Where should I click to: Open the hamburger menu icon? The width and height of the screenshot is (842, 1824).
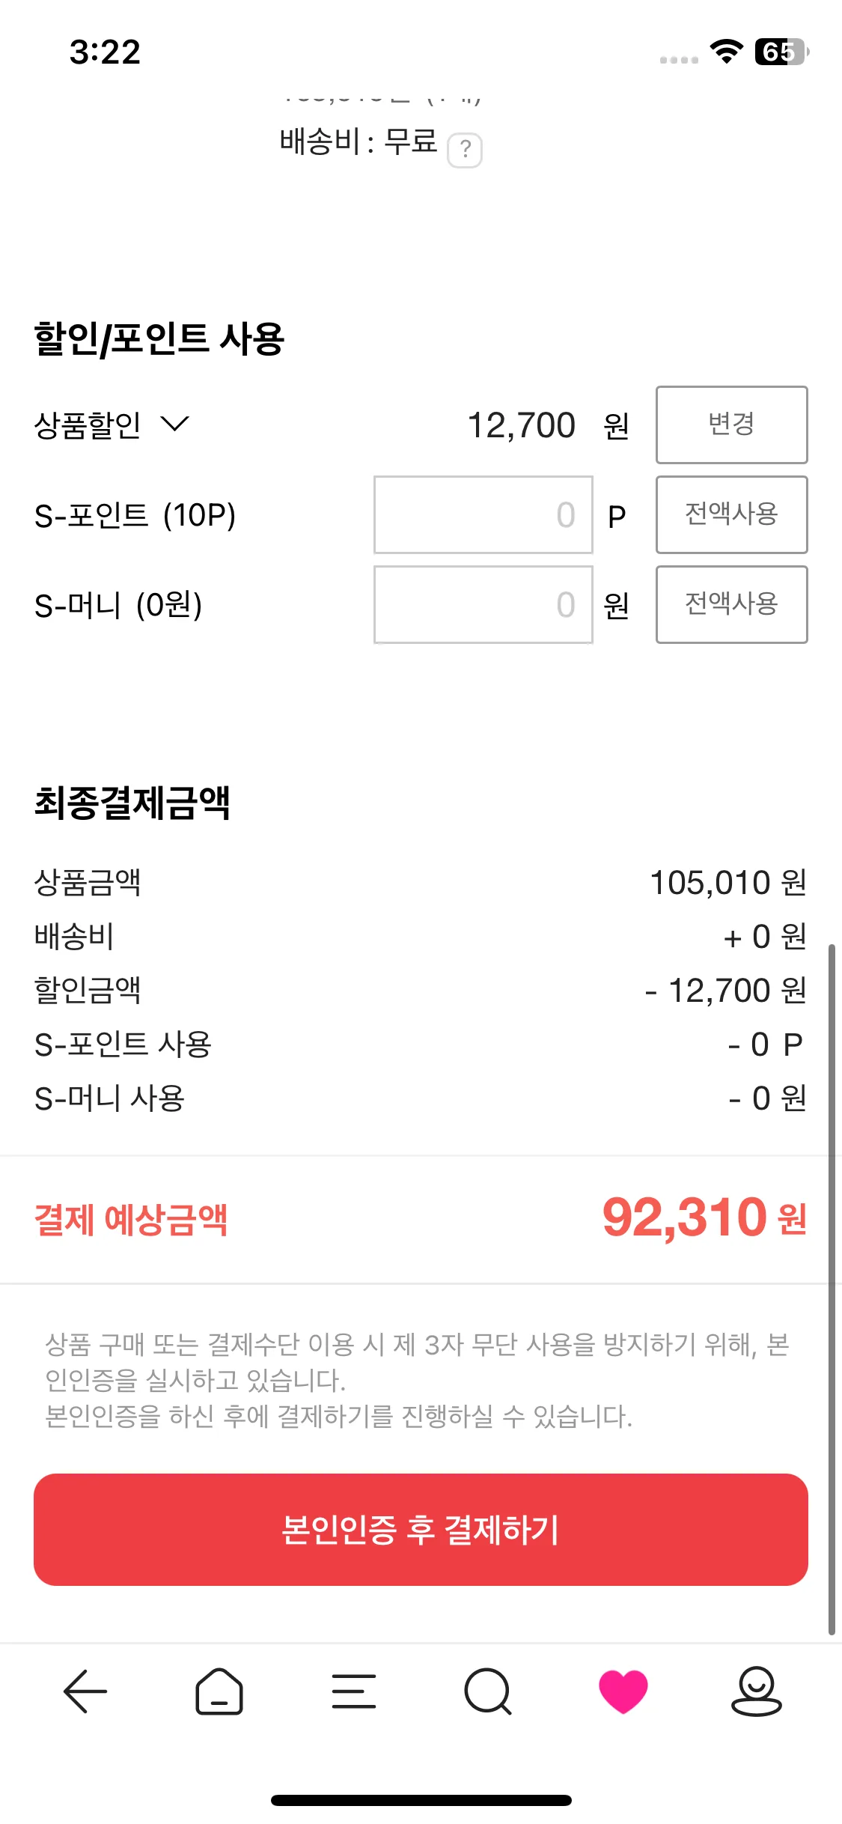tap(353, 1691)
